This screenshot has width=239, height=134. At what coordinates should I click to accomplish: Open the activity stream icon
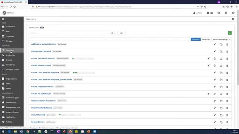tap(233, 19)
